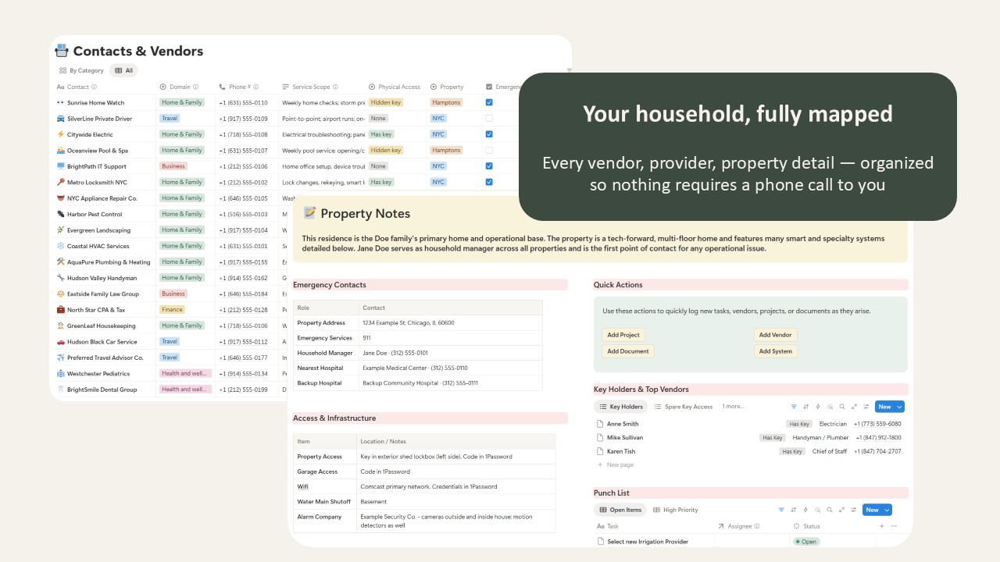Image resolution: width=1000 pixels, height=562 pixels.
Task: Open automations lightning icon in Punch List toolbar
Action: click(805, 510)
